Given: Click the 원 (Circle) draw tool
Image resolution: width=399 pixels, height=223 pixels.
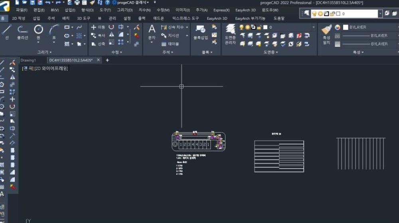Looking at the screenshot, I should coord(38,31).
